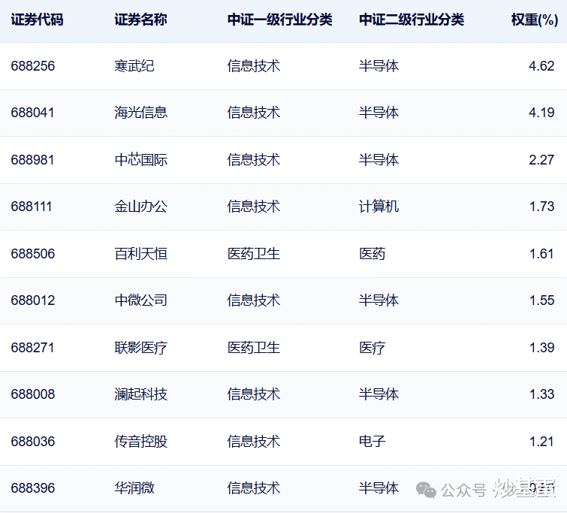Click the 权重(%) column header

535,20
